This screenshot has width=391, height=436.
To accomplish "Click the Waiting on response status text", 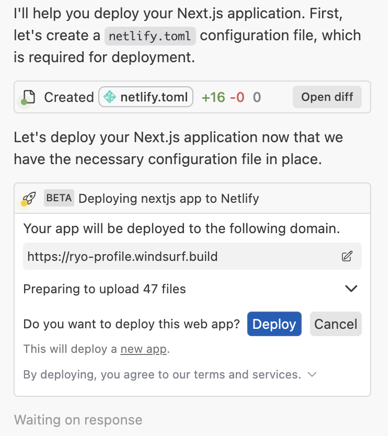I will point(78,420).
